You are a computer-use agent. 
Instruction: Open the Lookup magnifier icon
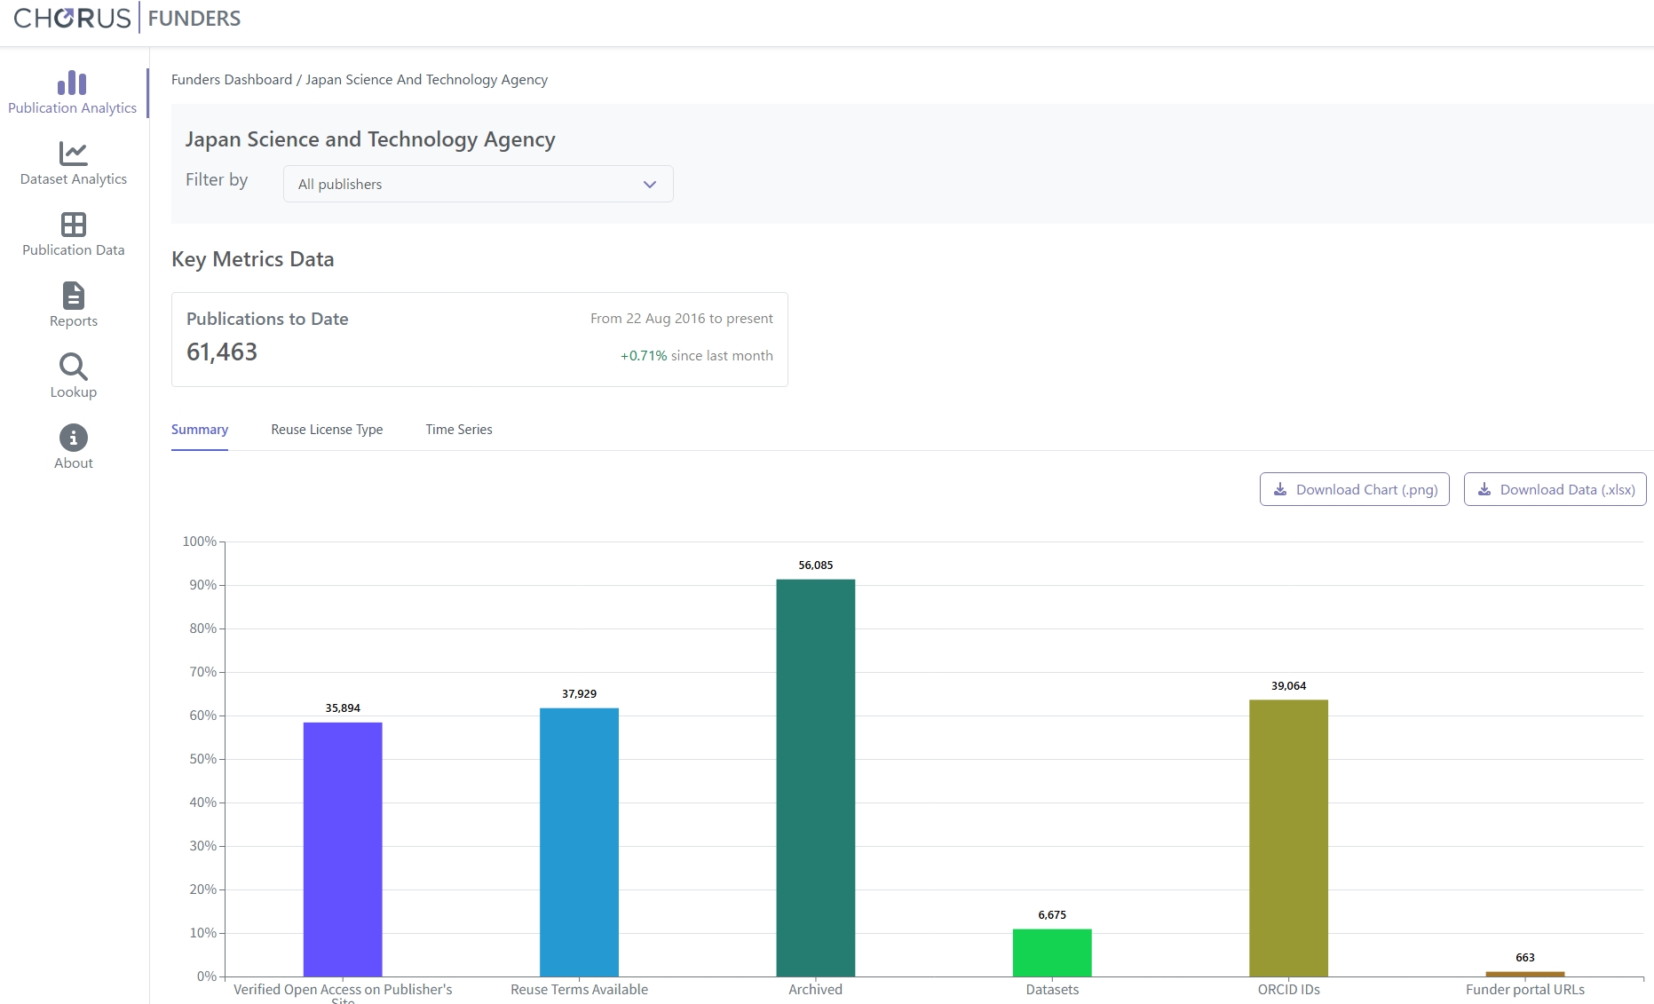coord(73,367)
